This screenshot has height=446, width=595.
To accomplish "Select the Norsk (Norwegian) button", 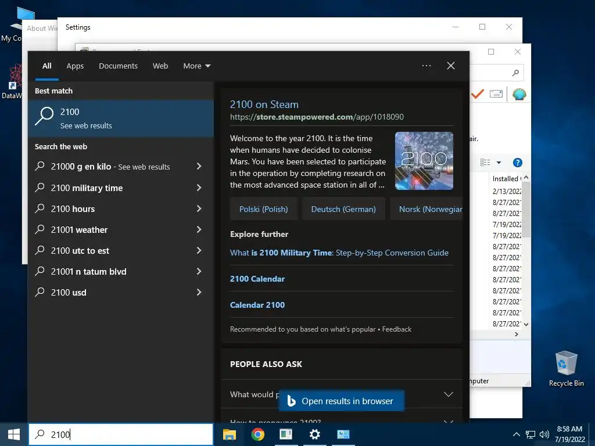I will click(x=426, y=209).
